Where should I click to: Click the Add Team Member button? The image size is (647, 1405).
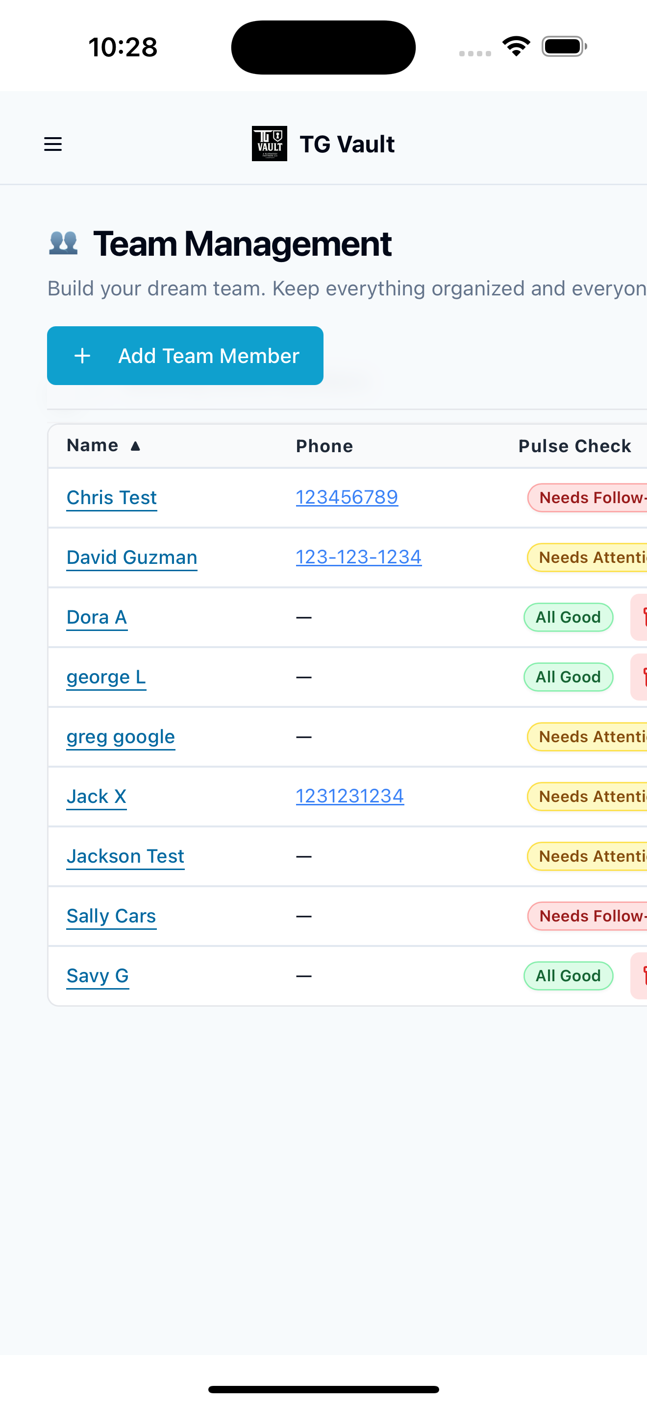[185, 356]
